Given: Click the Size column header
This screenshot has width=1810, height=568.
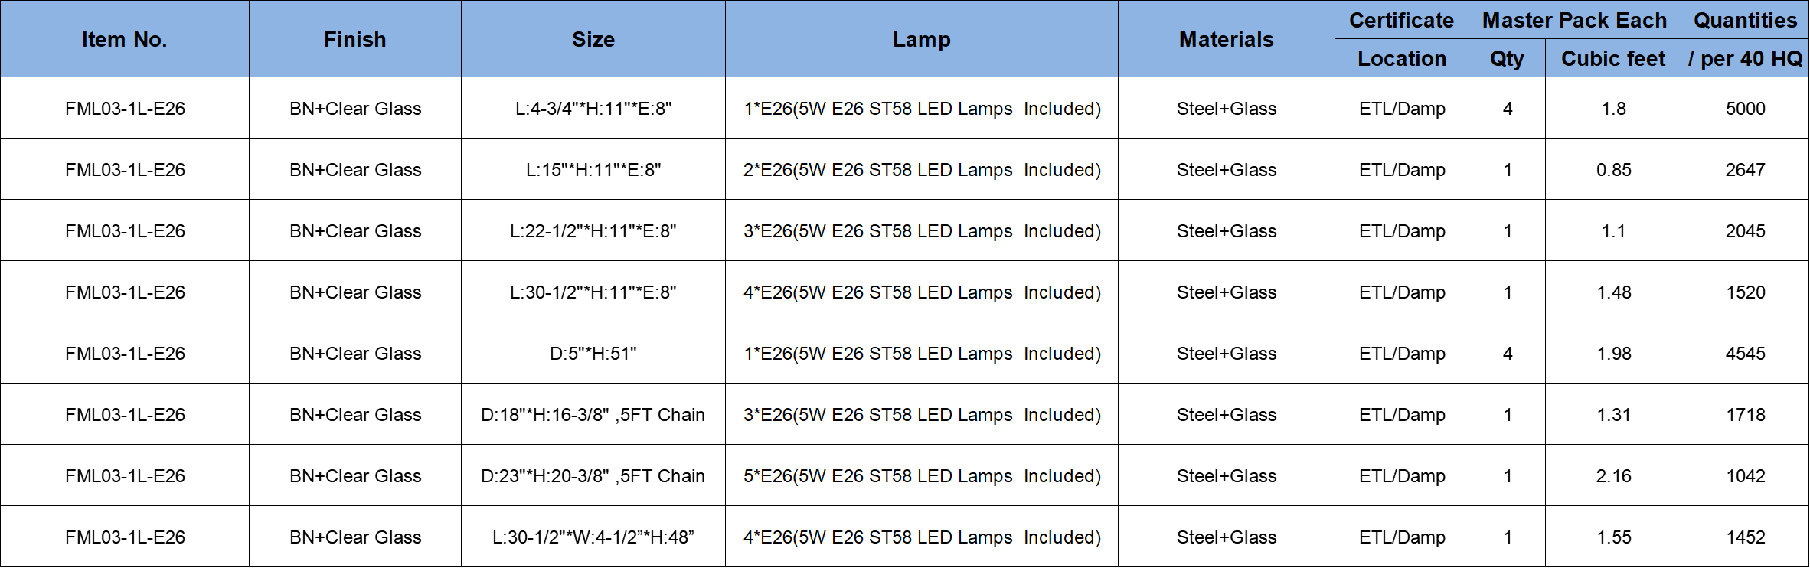Looking at the screenshot, I should pos(593,40).
